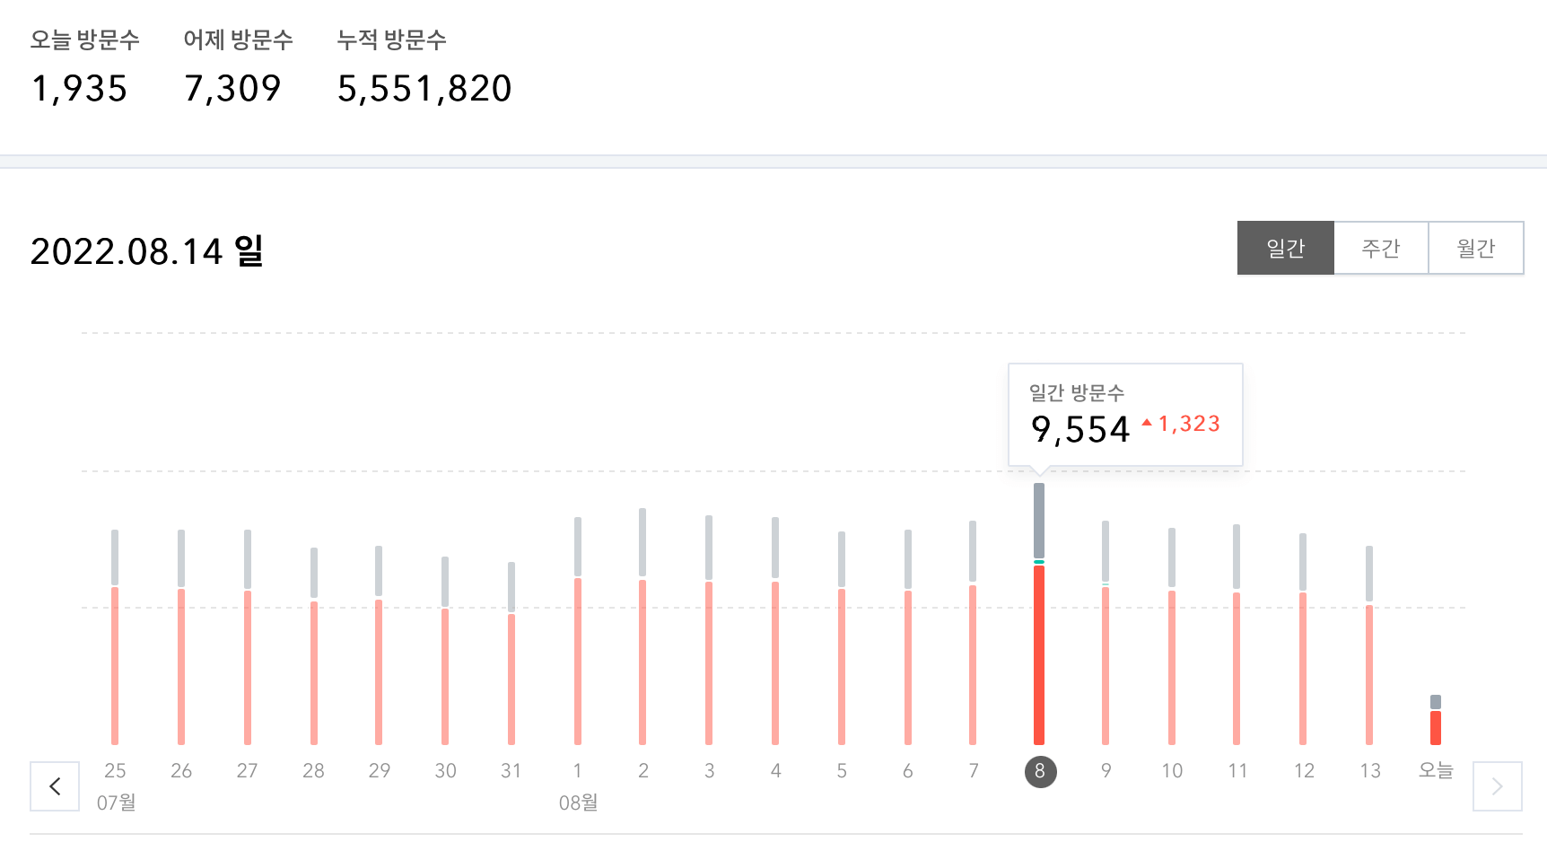Click the 누적 방문수 label
This screenshot has width=1547, height=851.
tap(392, 39)
